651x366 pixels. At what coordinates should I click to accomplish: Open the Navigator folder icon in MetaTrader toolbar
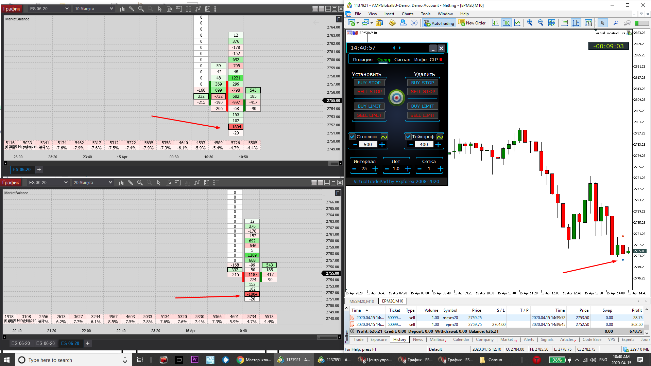click(392, 23)
